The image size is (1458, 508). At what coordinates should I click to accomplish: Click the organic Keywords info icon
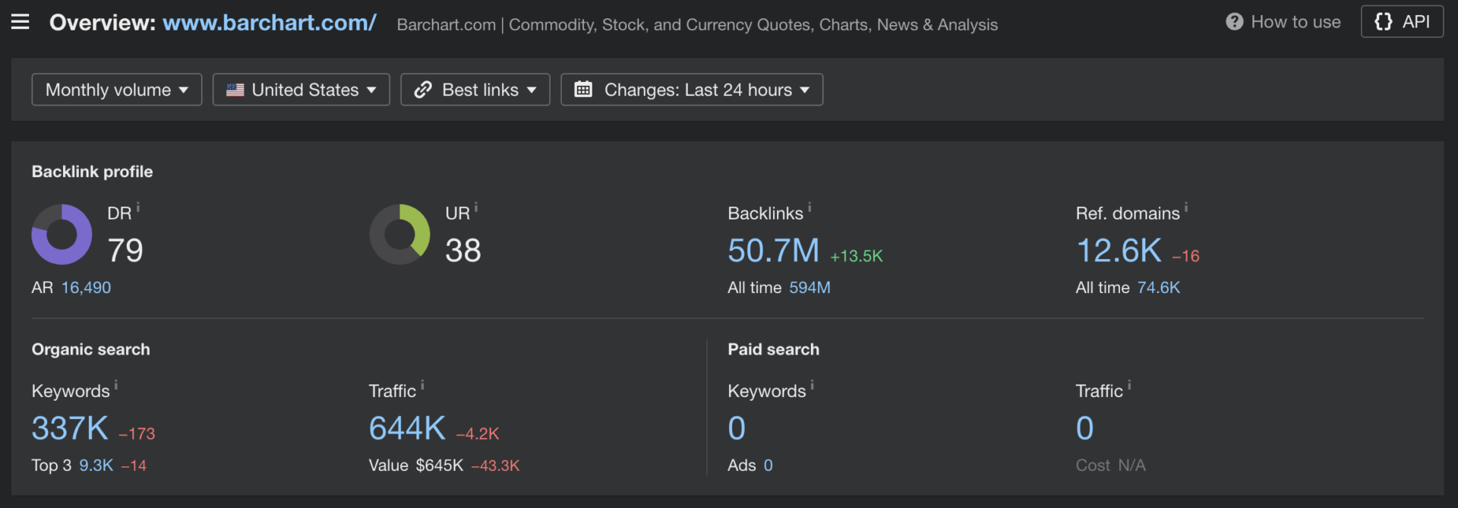point(116,385)
